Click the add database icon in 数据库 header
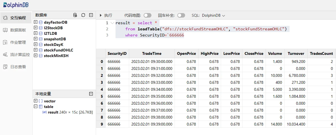This screenshot has height=135, width=336. [75, 15]
